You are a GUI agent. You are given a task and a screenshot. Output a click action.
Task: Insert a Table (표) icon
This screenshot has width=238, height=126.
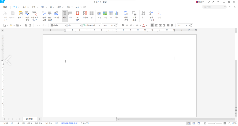[111, 13]
